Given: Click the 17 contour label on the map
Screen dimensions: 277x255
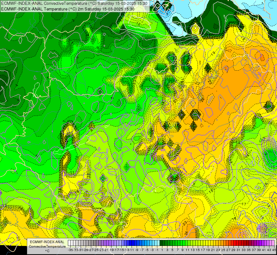Looking at the screenshot, I should pyautogui.click(x=244, y=204).
